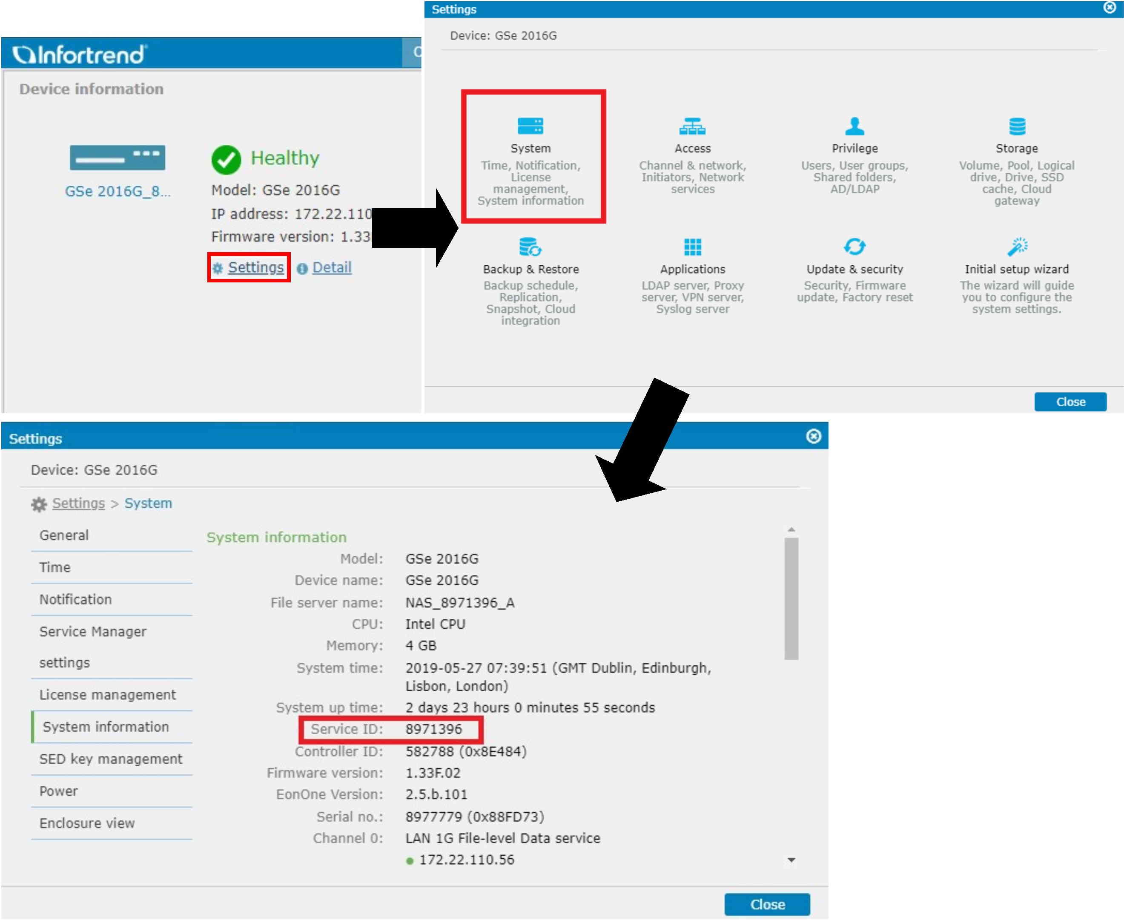Open the Detail link for the device
This screenshot has width=1124, height=920.
coord(332,267)
